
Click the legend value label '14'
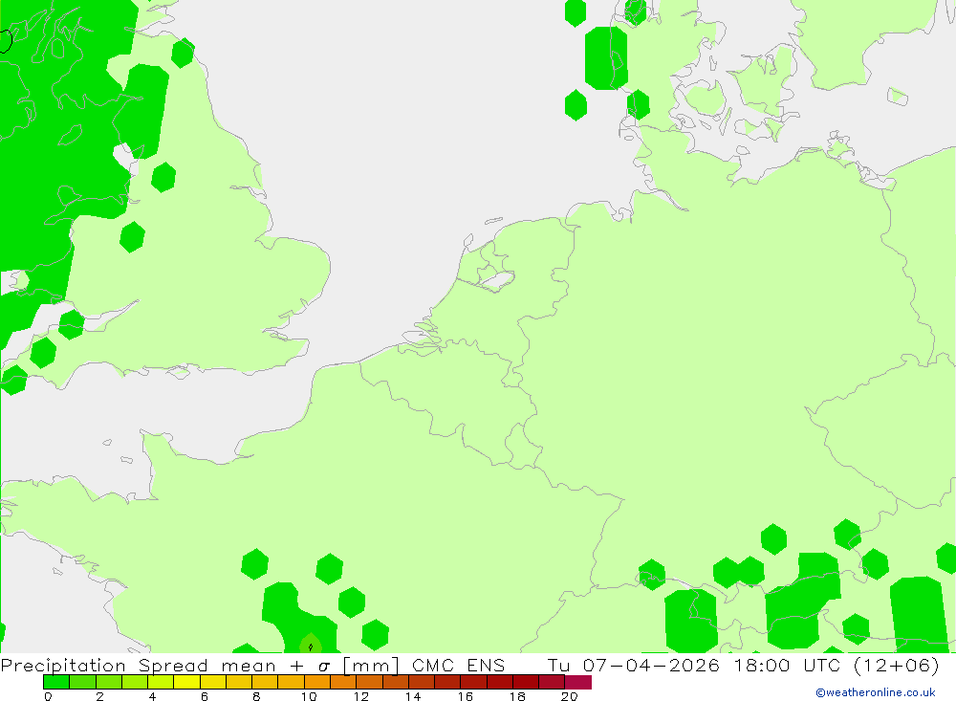[x=413, y=696]
